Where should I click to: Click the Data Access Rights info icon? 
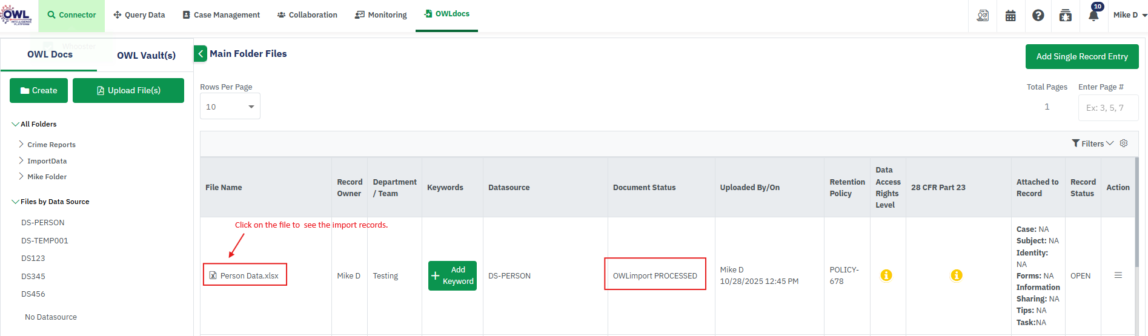pyautogui.click(x=886, y=275)
